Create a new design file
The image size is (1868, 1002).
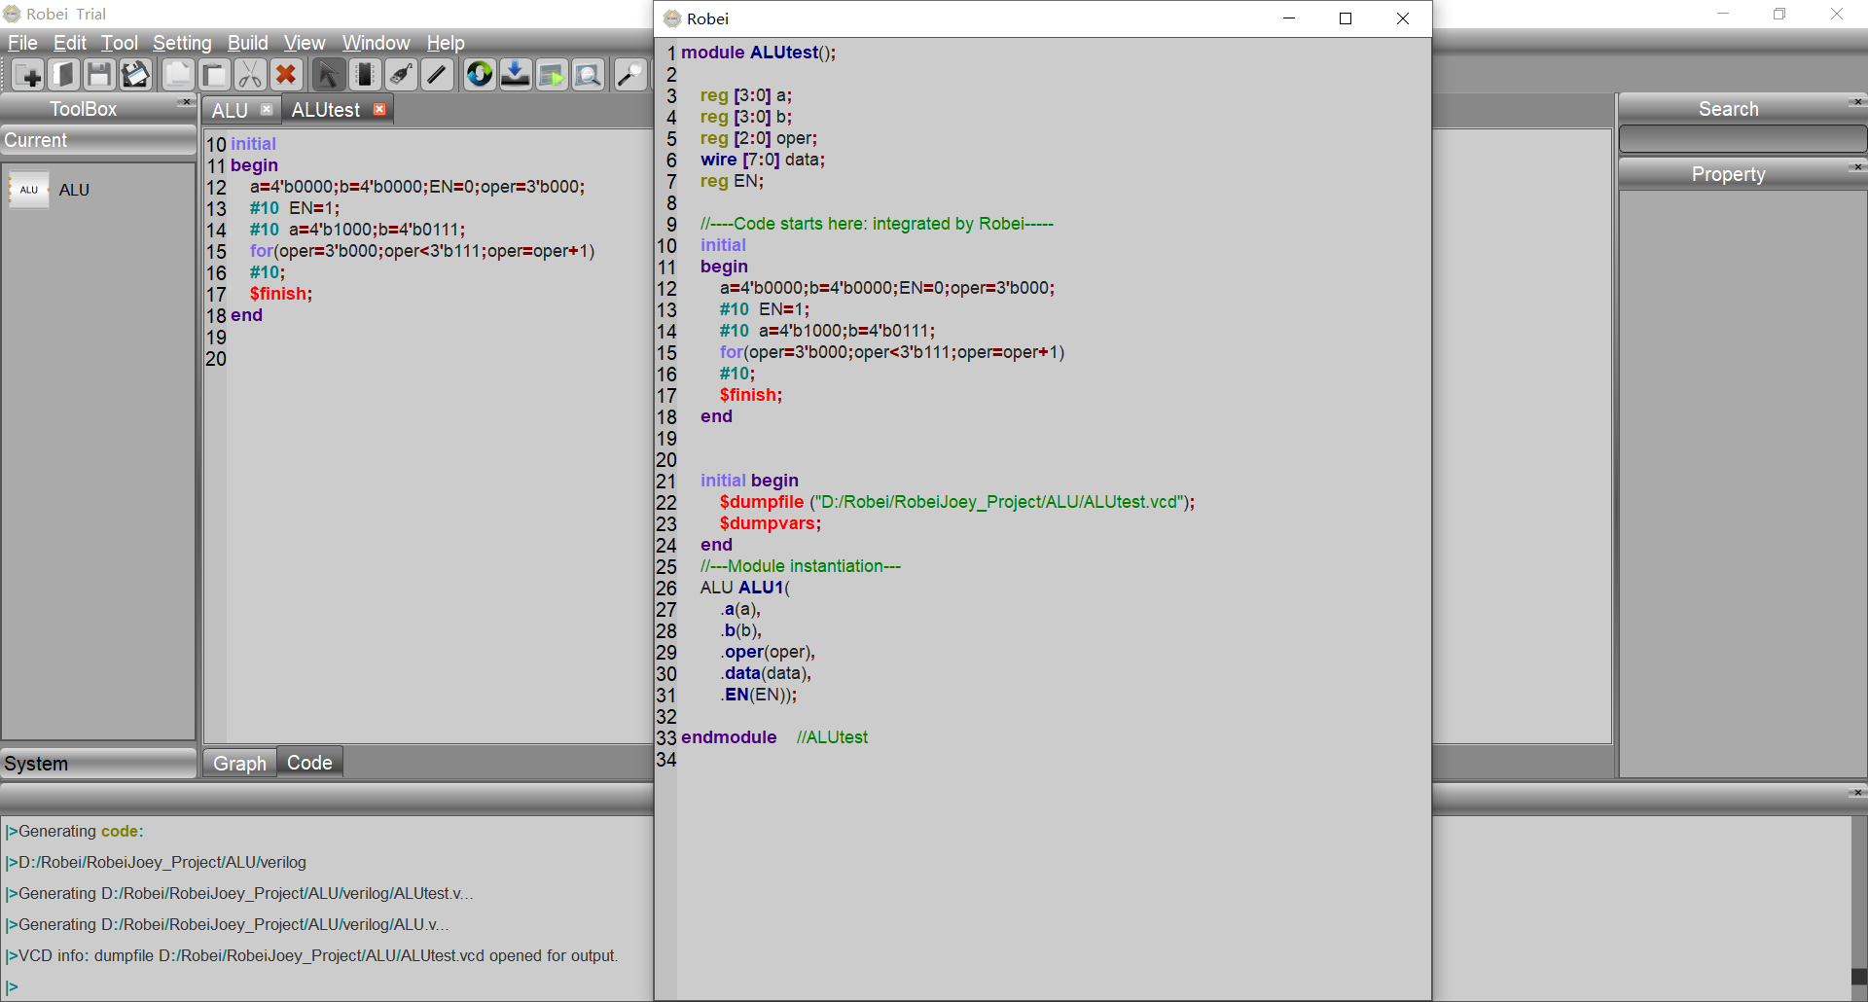(28, 74)
